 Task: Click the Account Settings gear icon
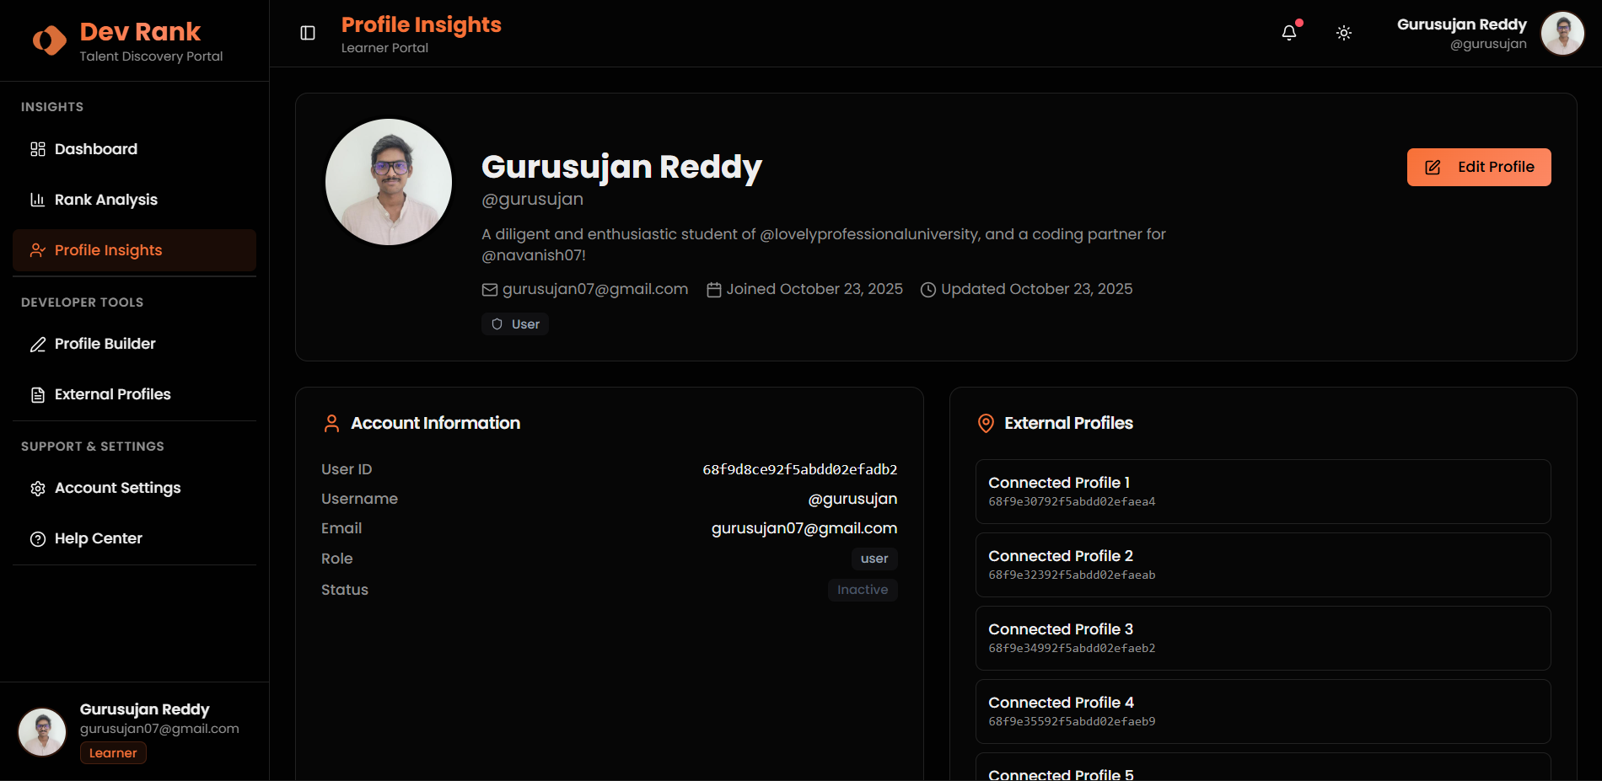(38, 489)
